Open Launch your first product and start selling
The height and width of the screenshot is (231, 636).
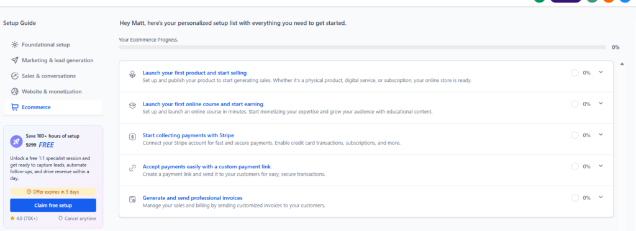(x=194, y=73)
